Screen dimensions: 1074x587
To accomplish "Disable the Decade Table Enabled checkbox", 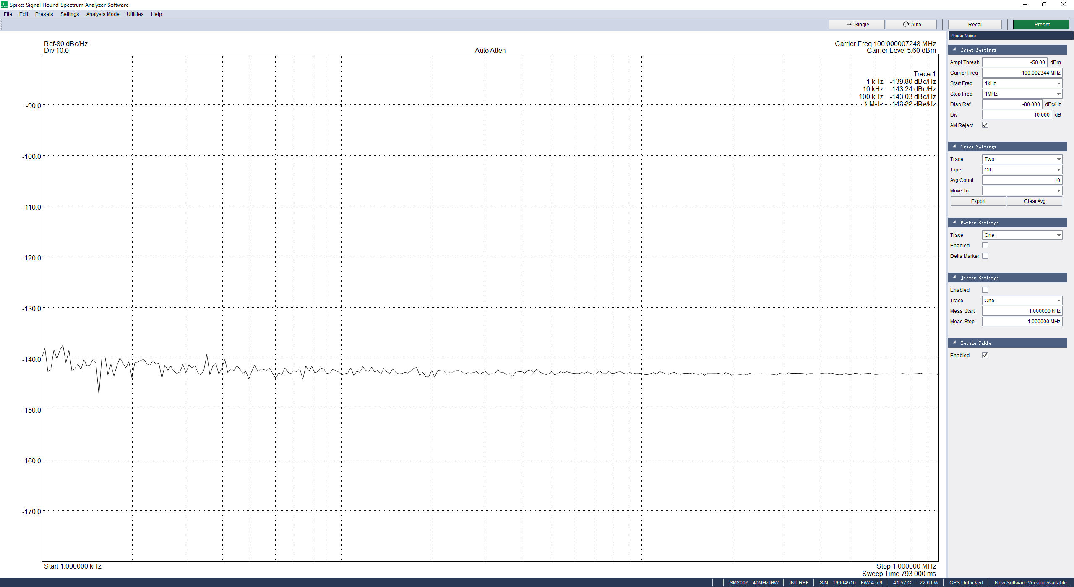I will tap(985, 355).
